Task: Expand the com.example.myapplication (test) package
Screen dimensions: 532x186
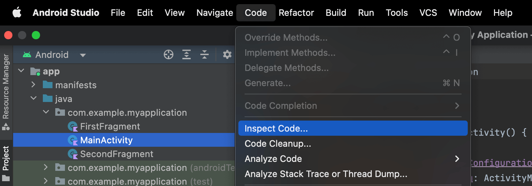Action: coord(46,181)
